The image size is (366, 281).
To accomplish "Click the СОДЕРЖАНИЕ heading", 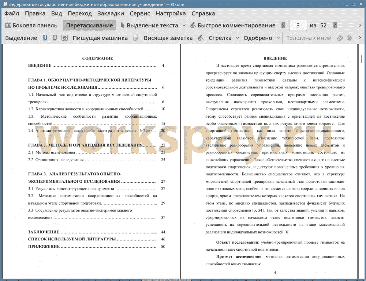I will [x=98, y=58].
